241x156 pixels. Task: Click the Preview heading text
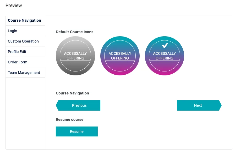click(14, 5)
